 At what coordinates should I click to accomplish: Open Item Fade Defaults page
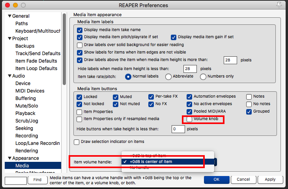(x=36, y=61)
